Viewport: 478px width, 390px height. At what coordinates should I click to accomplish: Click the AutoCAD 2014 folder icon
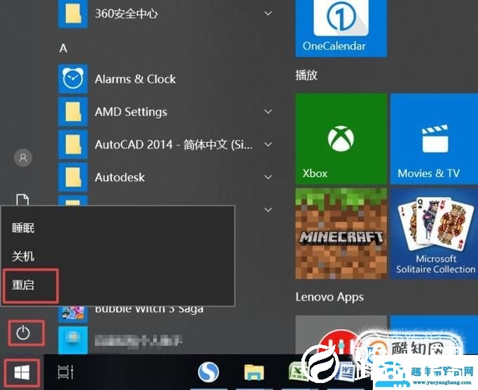(73, 145)
